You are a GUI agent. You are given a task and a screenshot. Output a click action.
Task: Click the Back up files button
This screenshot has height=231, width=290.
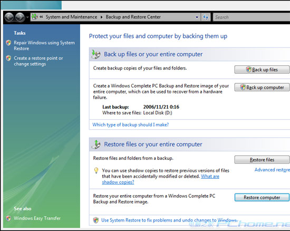click(262, 70)
